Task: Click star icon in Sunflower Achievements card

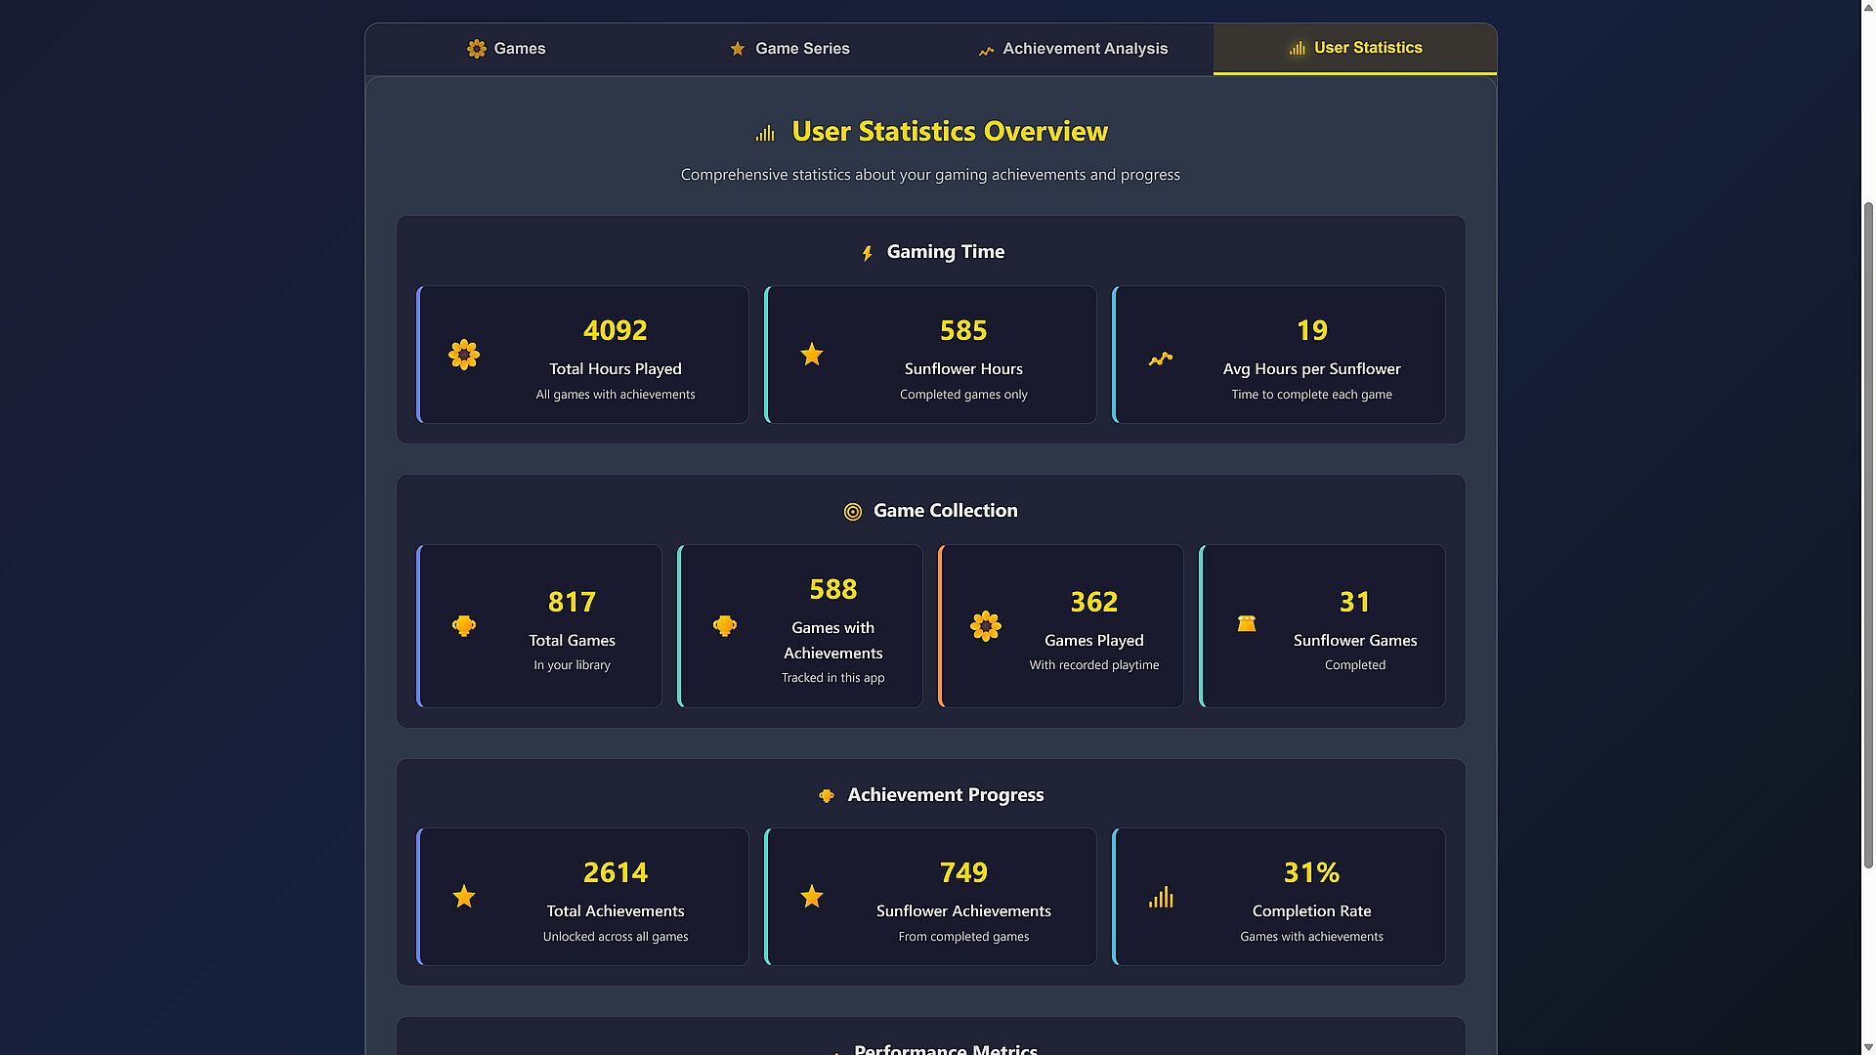Action: pos(812,897)
